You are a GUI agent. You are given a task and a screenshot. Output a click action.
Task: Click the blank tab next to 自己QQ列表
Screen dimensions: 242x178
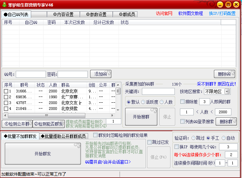coord(39,14)
